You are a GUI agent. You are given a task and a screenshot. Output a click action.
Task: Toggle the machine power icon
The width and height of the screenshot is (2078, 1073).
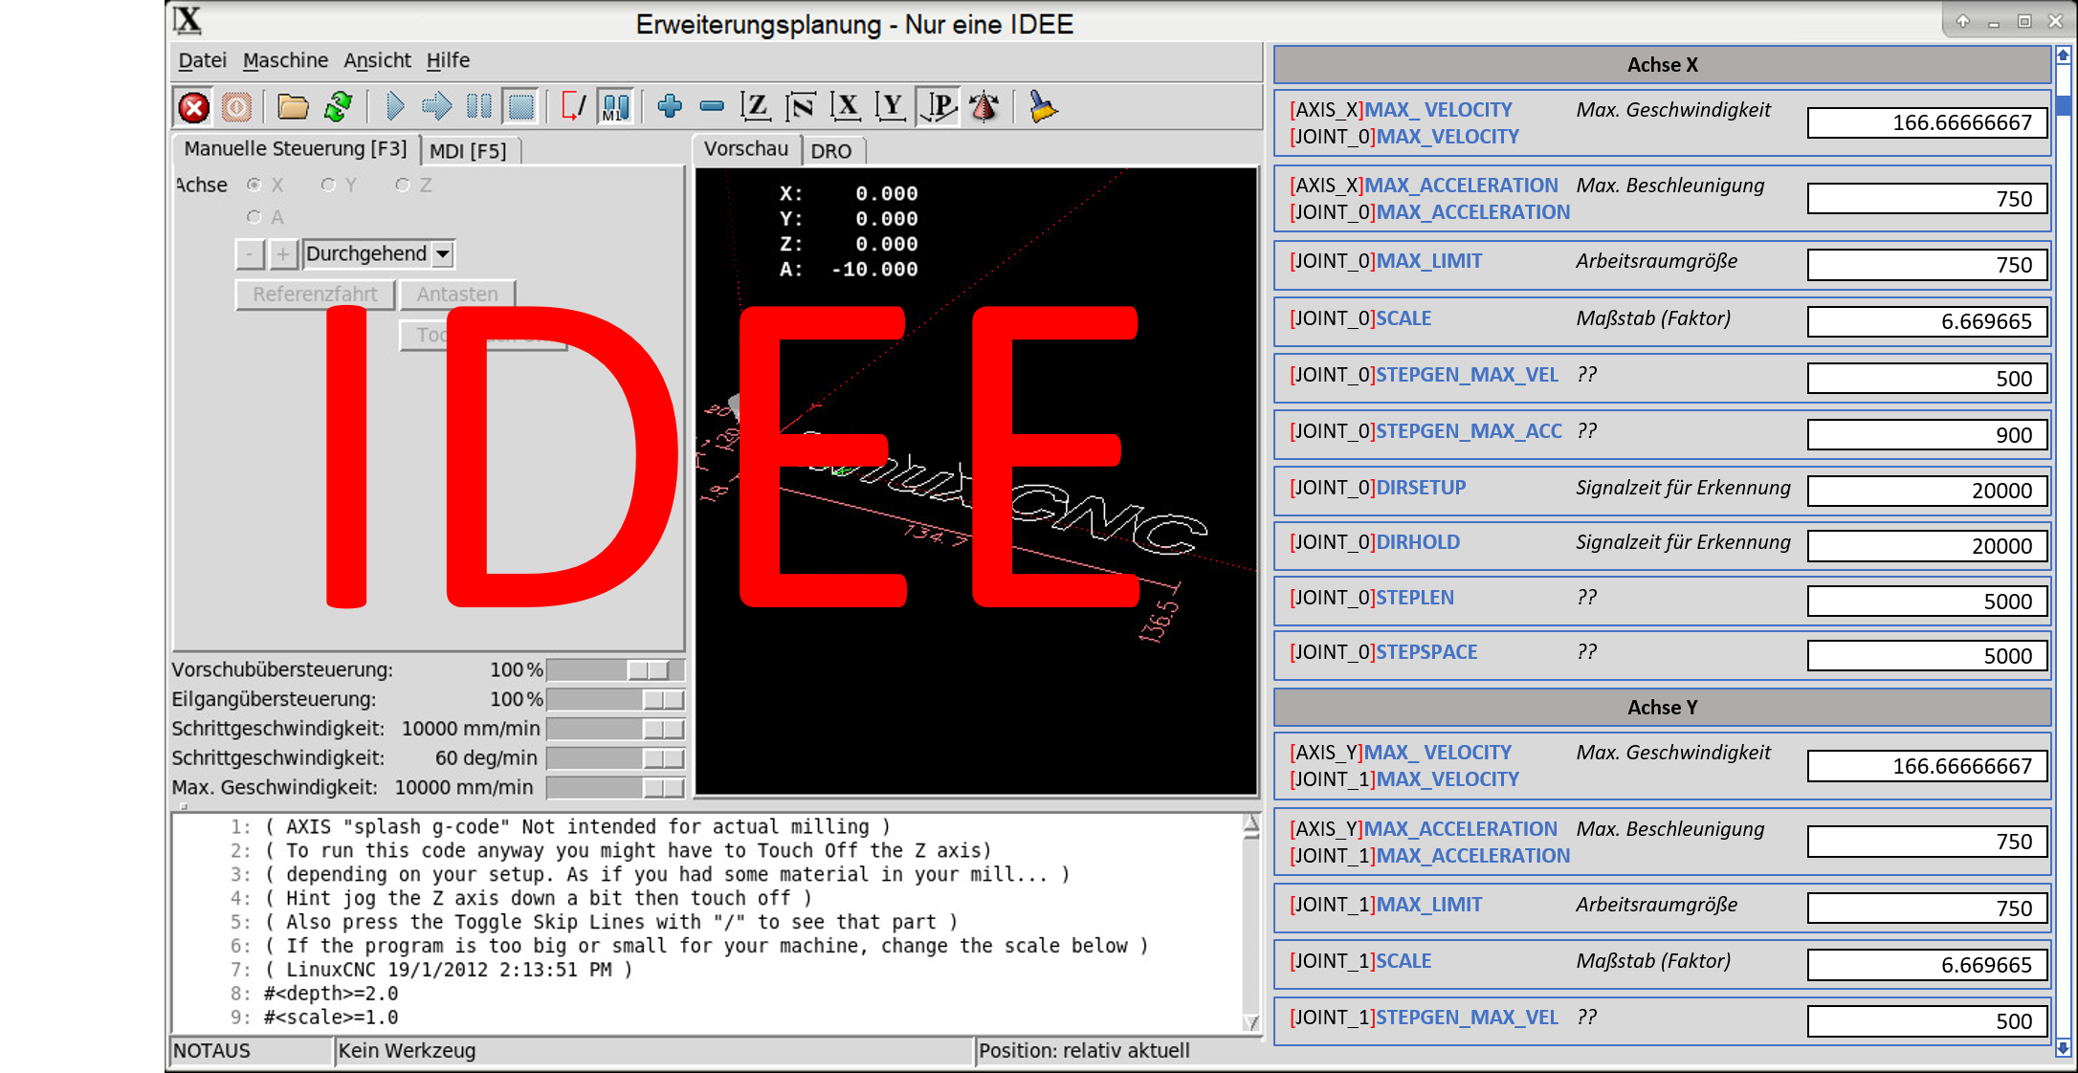tap(236, 107)
